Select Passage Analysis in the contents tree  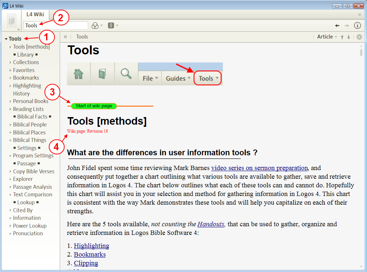click(x=32, y=187)
